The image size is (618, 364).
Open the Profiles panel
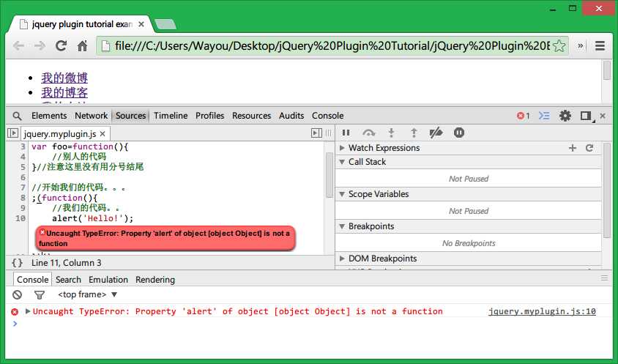click(209, 116)
